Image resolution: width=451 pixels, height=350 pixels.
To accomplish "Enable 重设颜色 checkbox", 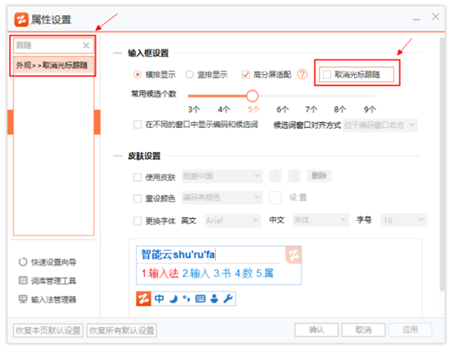I will click(x=138, y=199).
